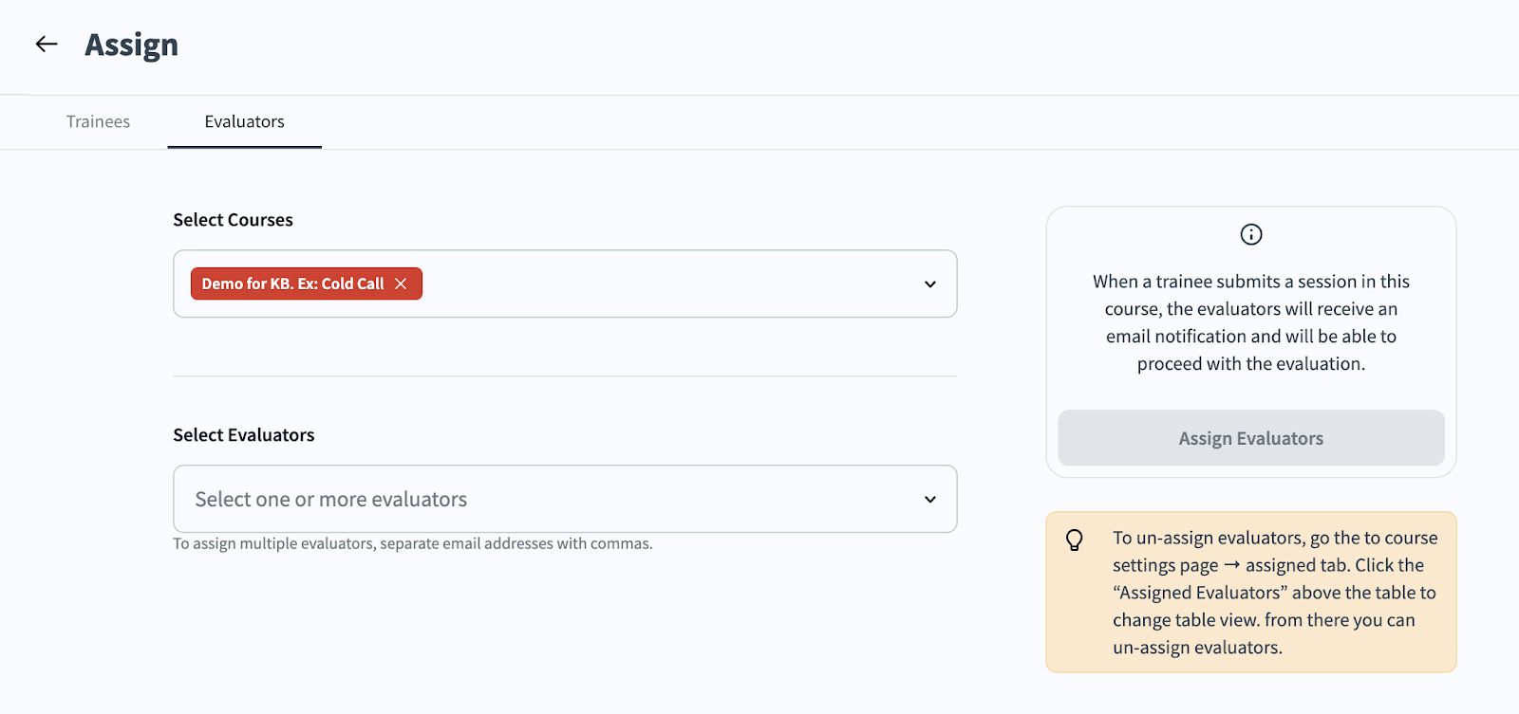1519x714 pixels.
Task: Select the Evaluators tab
Action: coord(244,121)
